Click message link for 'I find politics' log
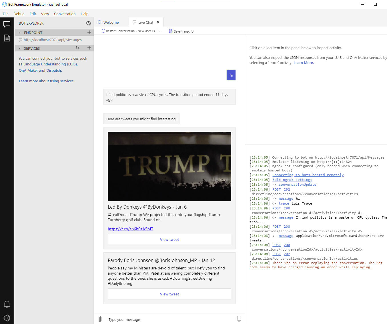This screenshot has height=324, width=387. (x=286, y=217)
